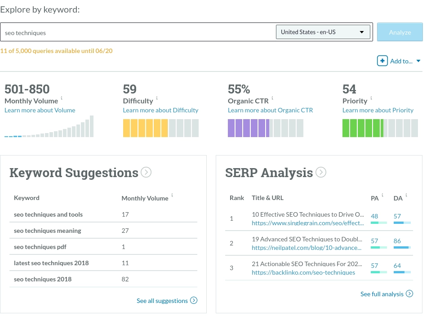Click the Organic CTR info icon
The image size is (431, 316).
point(272,98)
